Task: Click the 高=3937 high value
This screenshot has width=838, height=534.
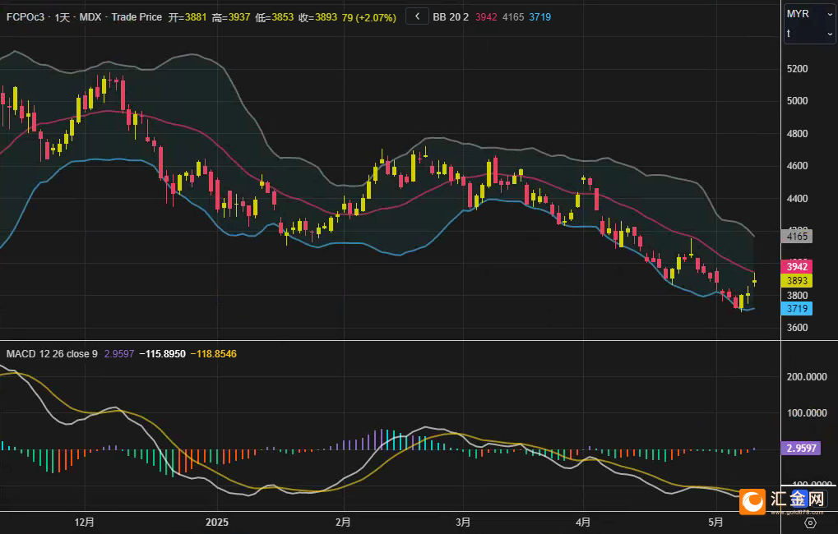Action: coord(231,17)
